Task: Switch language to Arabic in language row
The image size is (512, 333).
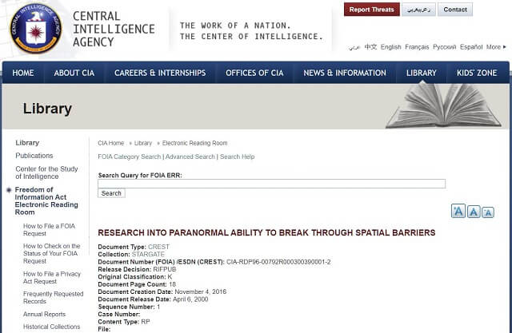Action: pos(354,47)
